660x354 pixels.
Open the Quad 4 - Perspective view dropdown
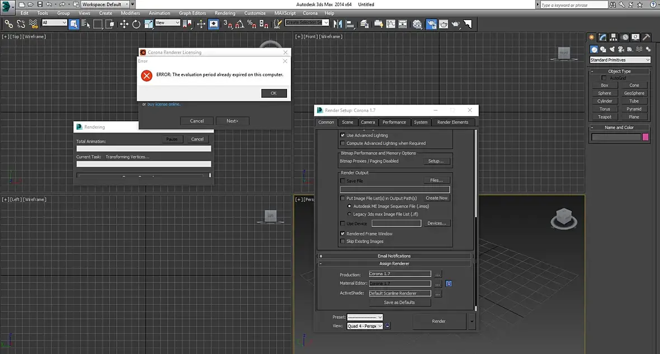click(365, 326)
